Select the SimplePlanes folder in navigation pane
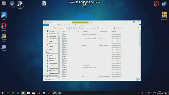 pos(52,39)
